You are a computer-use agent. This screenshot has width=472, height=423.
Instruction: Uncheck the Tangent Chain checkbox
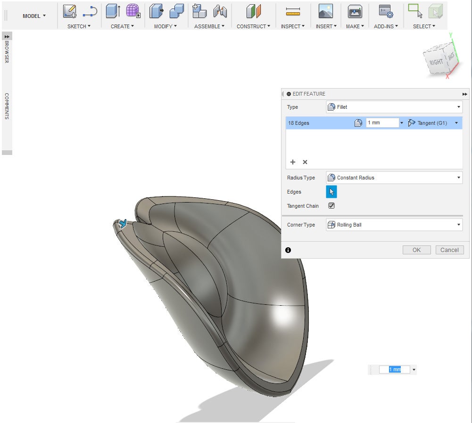coord(331,206)
